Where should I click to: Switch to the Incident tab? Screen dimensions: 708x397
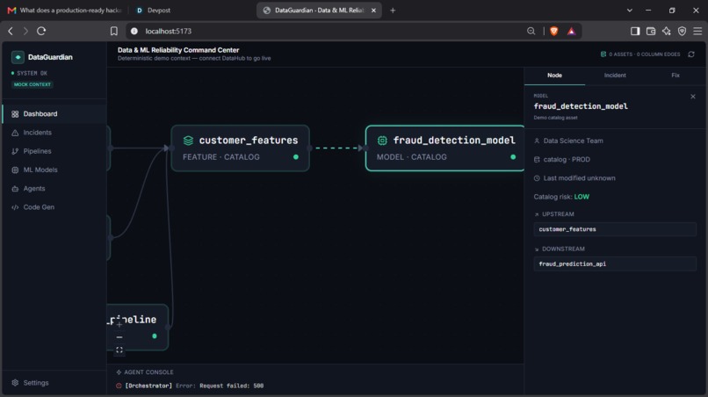[x=615, y=76]
